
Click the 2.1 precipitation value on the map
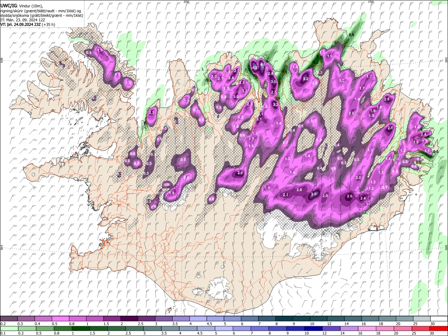coord(220,79)
